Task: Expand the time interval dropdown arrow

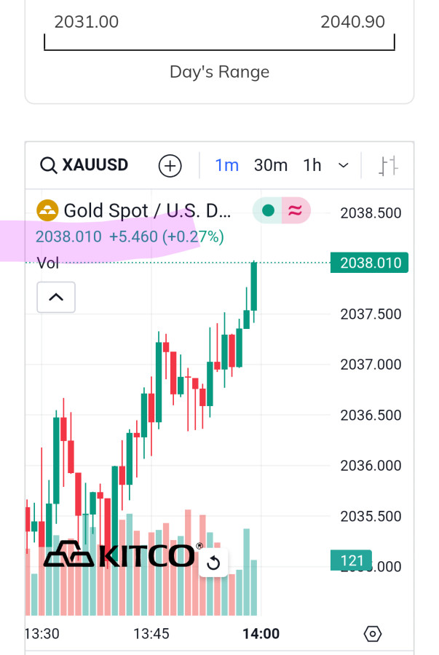Action: click(344, 166)
